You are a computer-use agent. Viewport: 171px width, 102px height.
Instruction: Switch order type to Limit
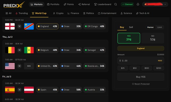159,27
